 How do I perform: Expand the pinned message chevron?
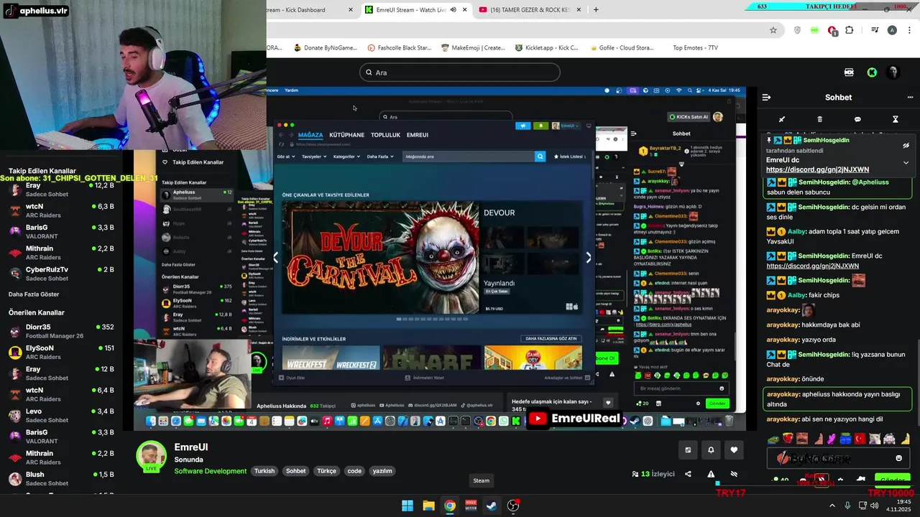tap(906, 162)
